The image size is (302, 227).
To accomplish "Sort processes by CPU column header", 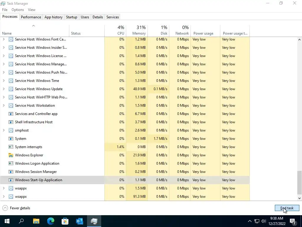I will 115,30.
